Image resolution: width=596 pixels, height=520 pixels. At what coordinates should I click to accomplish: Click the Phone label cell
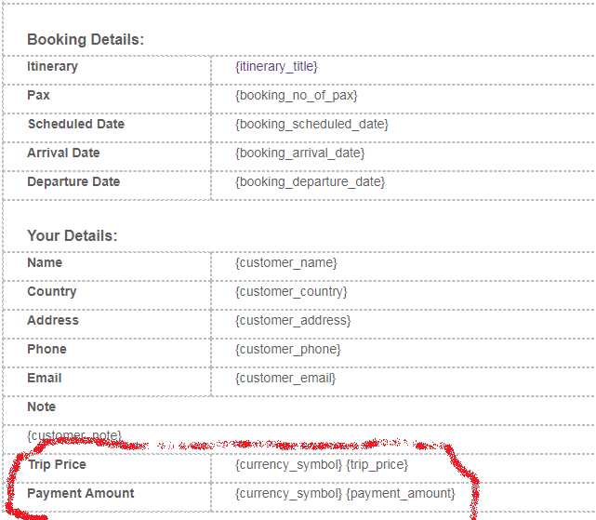(107, 353)
